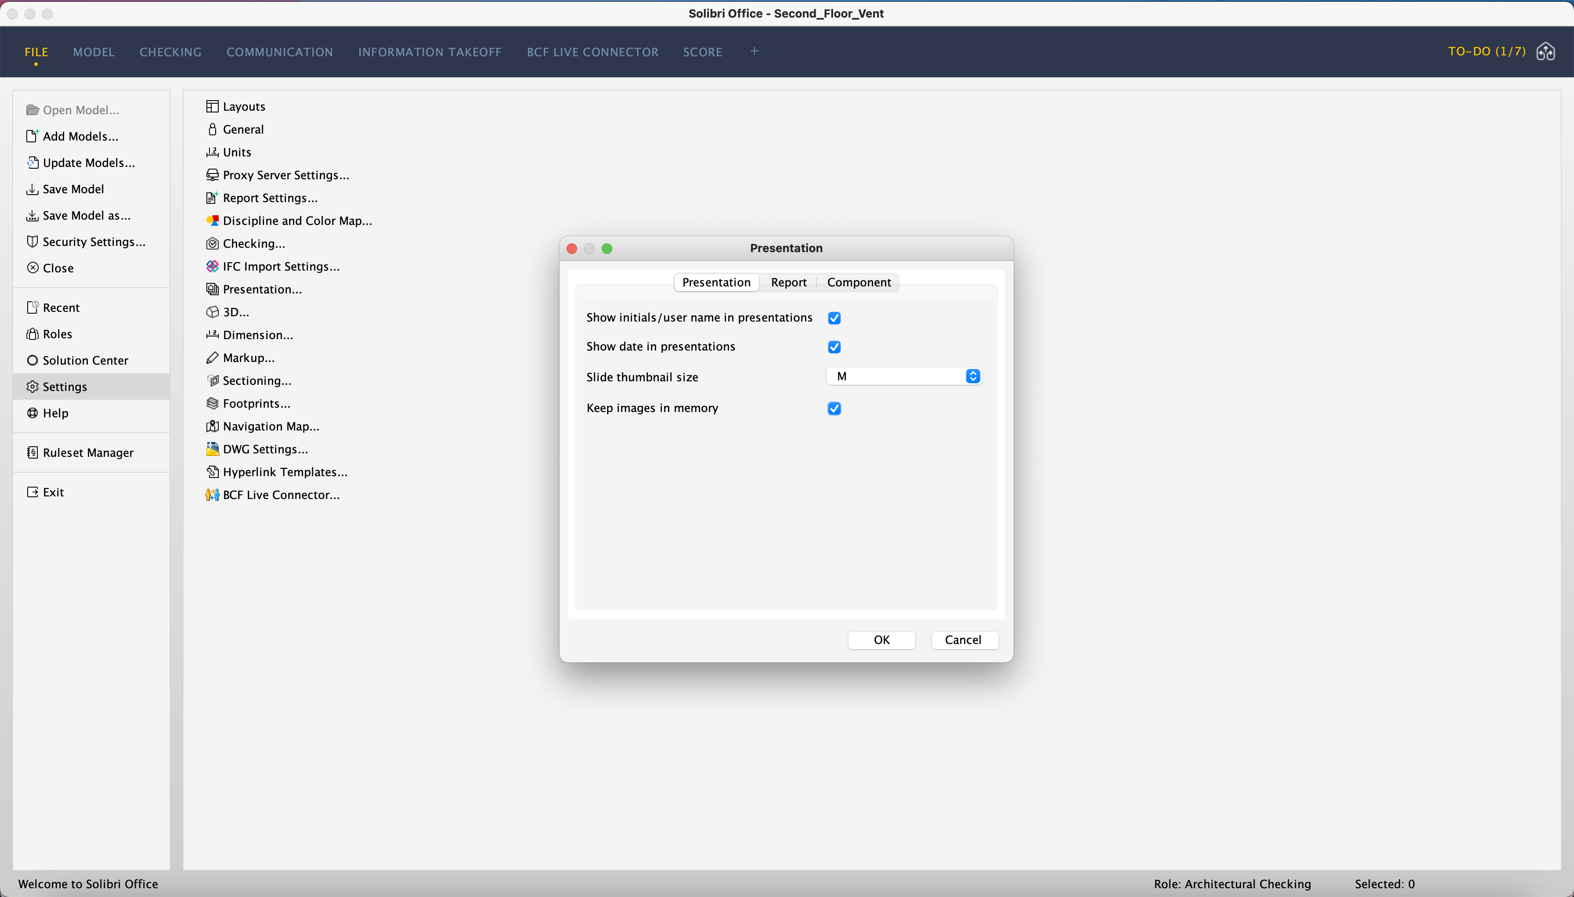Click the Settings gear icon in sidebar

[x=32, y=386]
